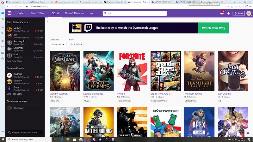Click the Opera menu logo
Viewport: 253px width, 142px height.
pos(3,2)
